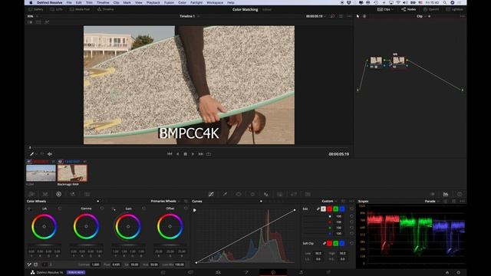Toggle blue curve channel in Edit row
Screen dimensions: 491x276
coord(342,209)
